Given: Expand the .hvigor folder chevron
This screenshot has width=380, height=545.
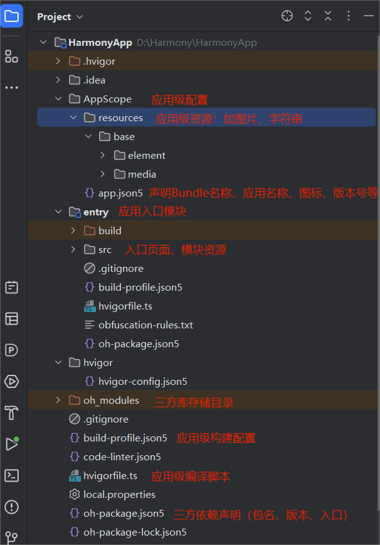Looking at the screenshot, I should click(58, 61).
